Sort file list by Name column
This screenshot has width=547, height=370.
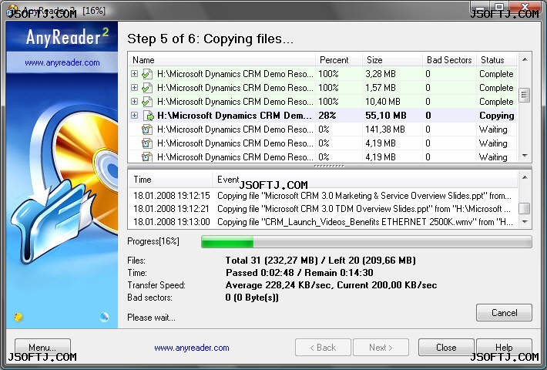[x=223, y=60]
